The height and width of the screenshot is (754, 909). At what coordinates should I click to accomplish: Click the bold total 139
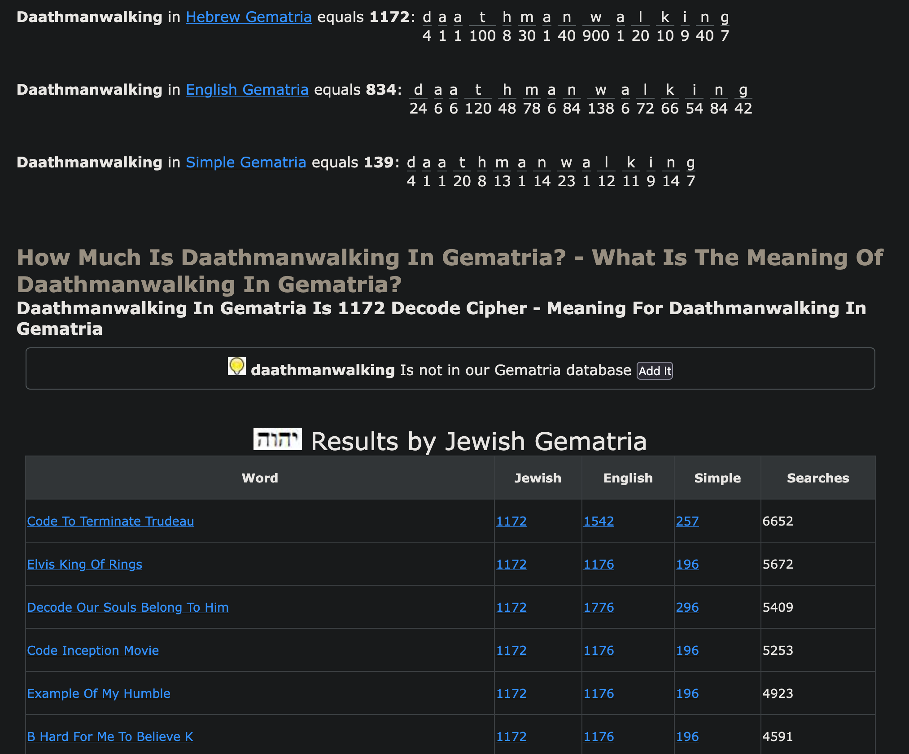tap(379, 162)
